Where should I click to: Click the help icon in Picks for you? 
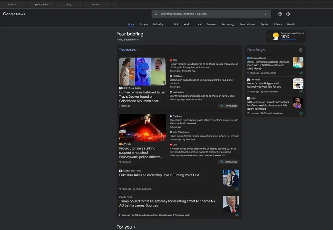tap(301, 50)
